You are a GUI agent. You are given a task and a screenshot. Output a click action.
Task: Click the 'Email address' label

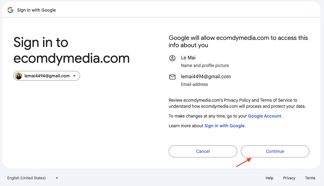pyautogui.click(x=194, y=84)
